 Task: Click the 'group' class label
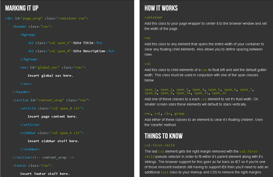[x=179, y=114]
